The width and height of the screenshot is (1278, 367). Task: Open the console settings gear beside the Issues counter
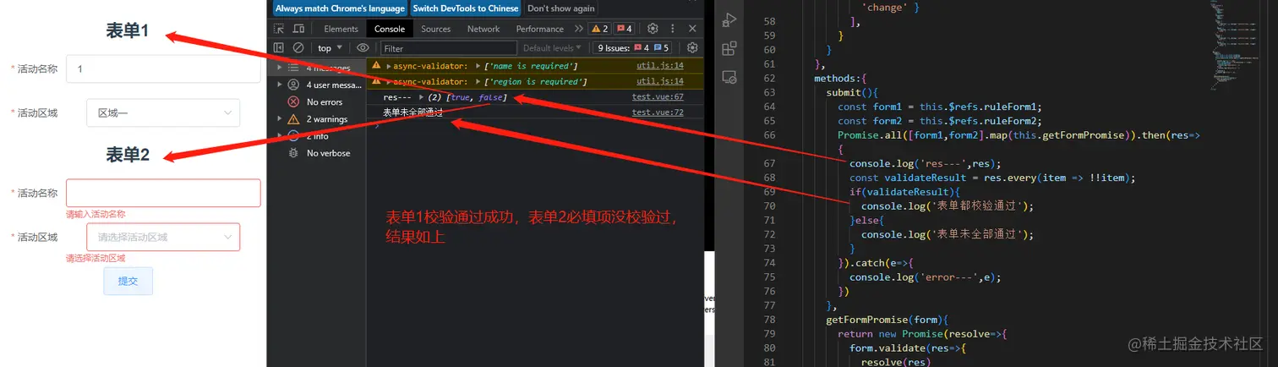point(692,48)
